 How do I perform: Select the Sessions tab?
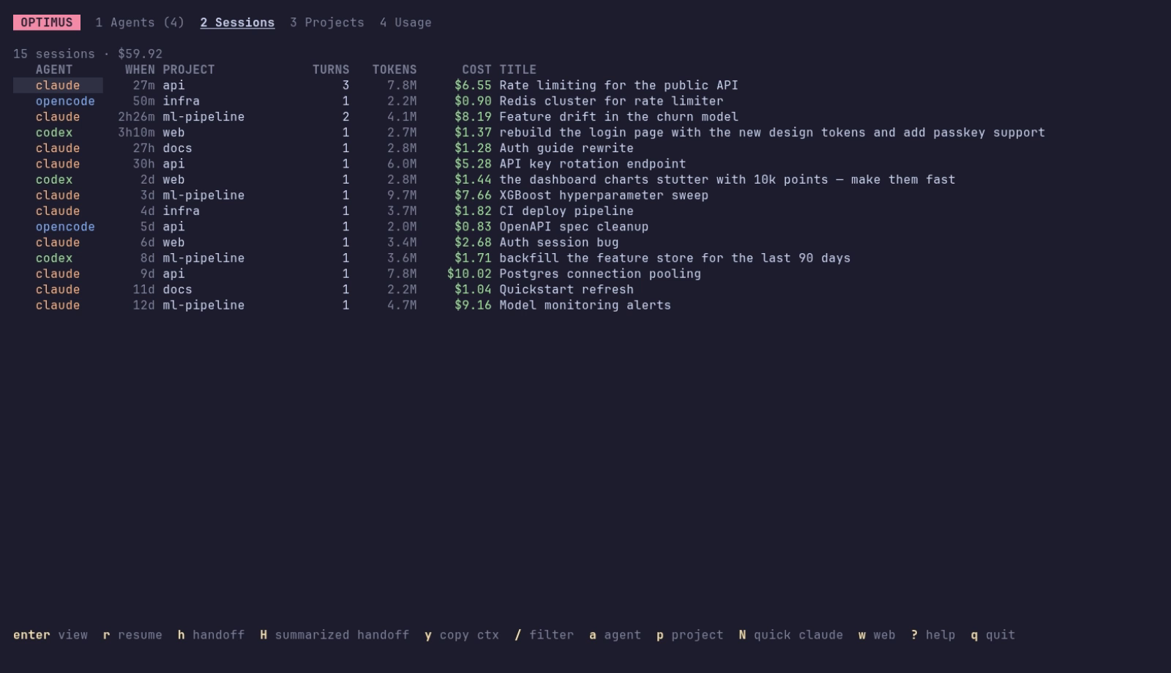click(237, 23)
